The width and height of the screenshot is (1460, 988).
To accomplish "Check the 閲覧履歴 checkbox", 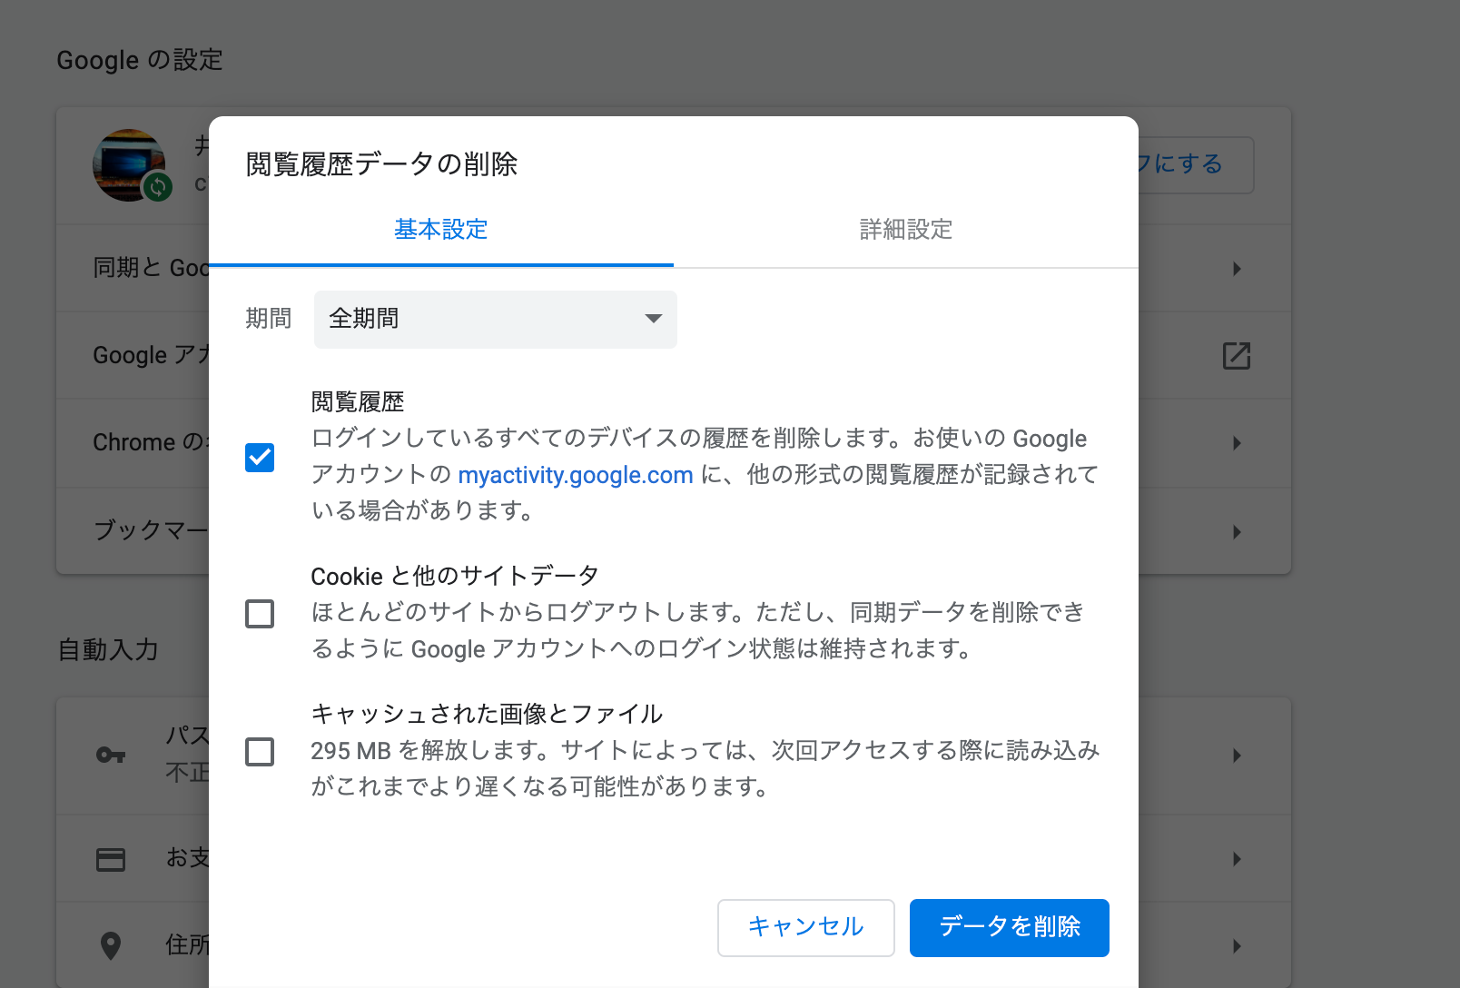I will point(260,458).
